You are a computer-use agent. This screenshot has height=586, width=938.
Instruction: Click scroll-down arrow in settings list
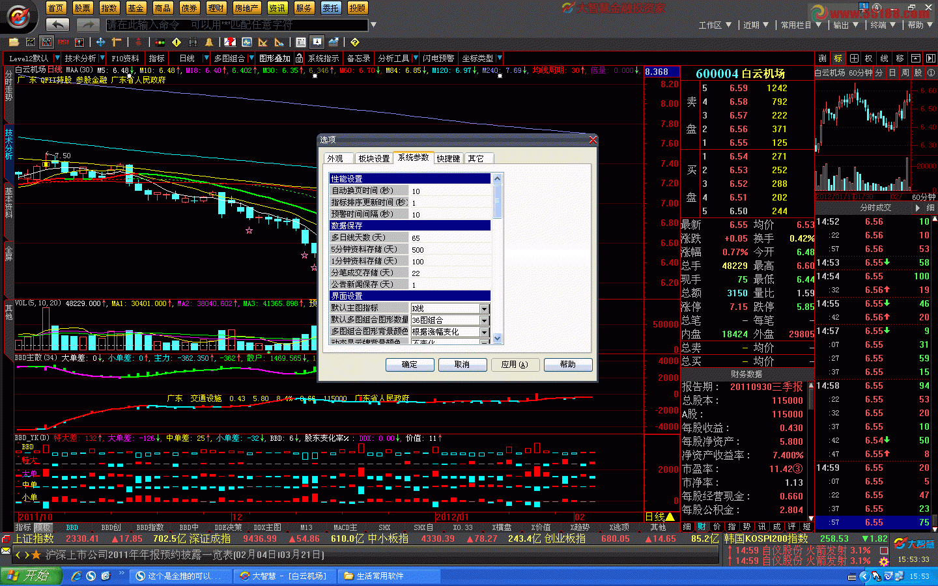coord(498,339)
